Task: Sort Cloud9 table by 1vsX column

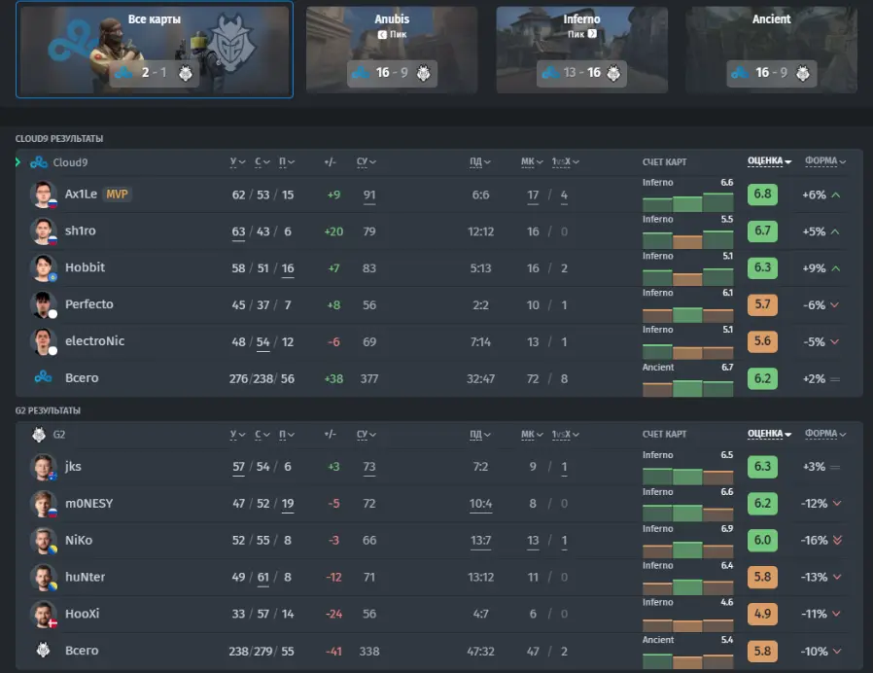Action: pos(566,162)
